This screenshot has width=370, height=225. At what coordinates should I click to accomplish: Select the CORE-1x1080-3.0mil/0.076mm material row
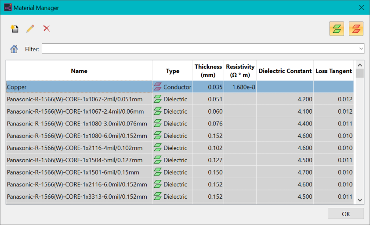tap(180, 123)
